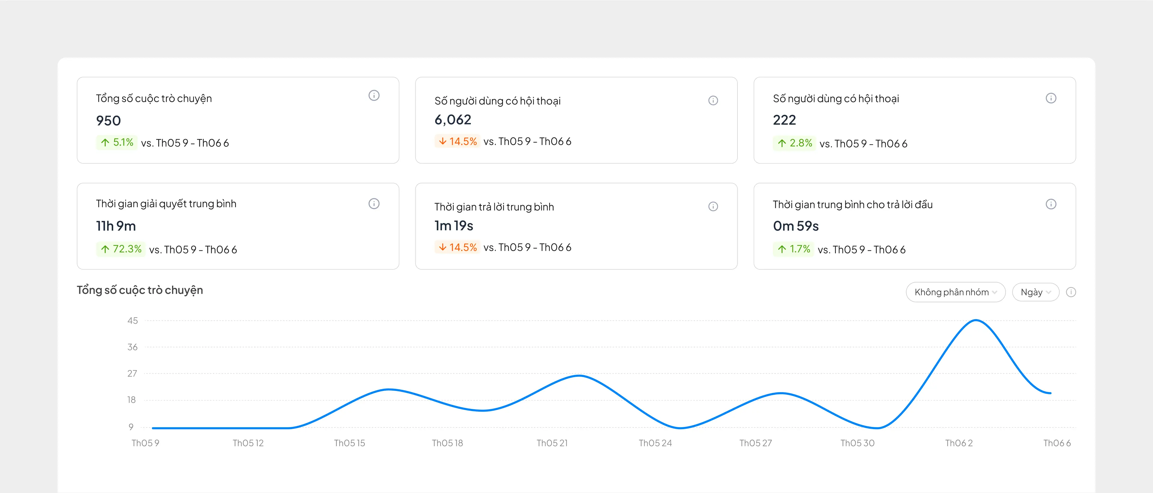Click the chart line's highest peak
The image size is (1153, 493).
tap(976, 320)
